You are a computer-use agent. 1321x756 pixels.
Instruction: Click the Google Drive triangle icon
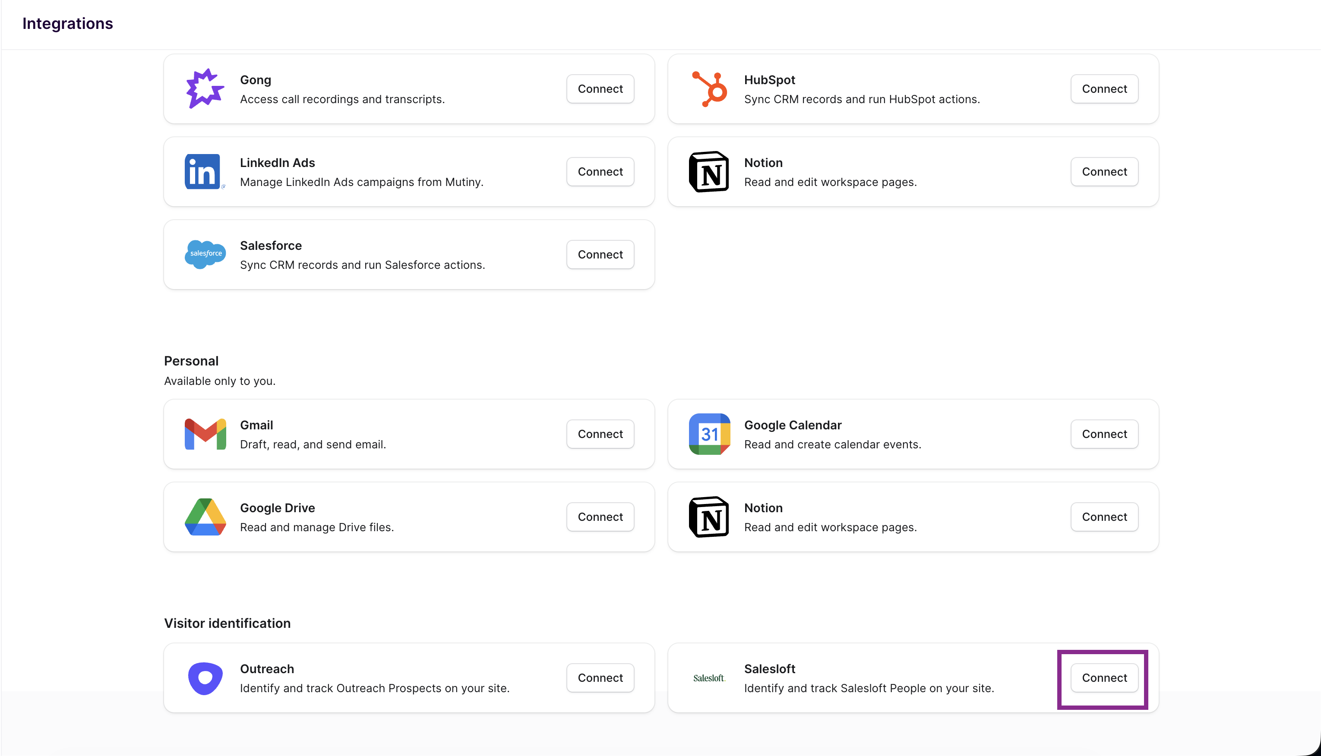tap(205, 517)
